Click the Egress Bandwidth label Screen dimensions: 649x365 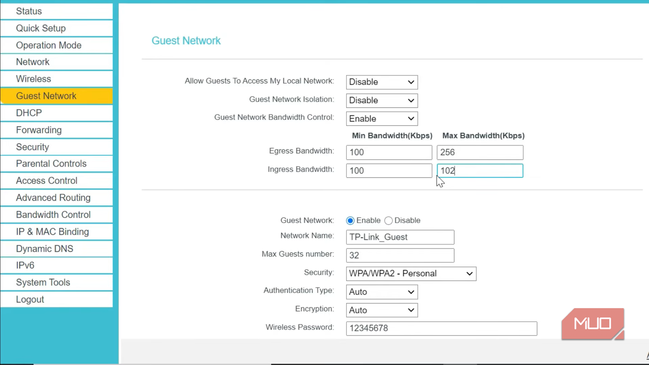click(301, 151)
